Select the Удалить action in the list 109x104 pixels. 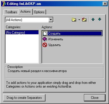[54, 45]
